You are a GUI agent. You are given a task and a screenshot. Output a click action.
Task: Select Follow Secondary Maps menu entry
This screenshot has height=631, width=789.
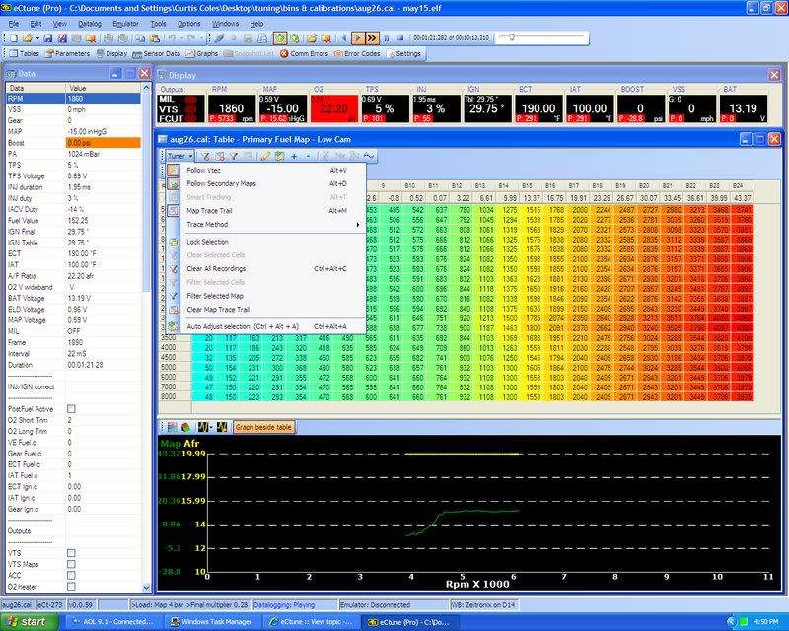point(265,183)
